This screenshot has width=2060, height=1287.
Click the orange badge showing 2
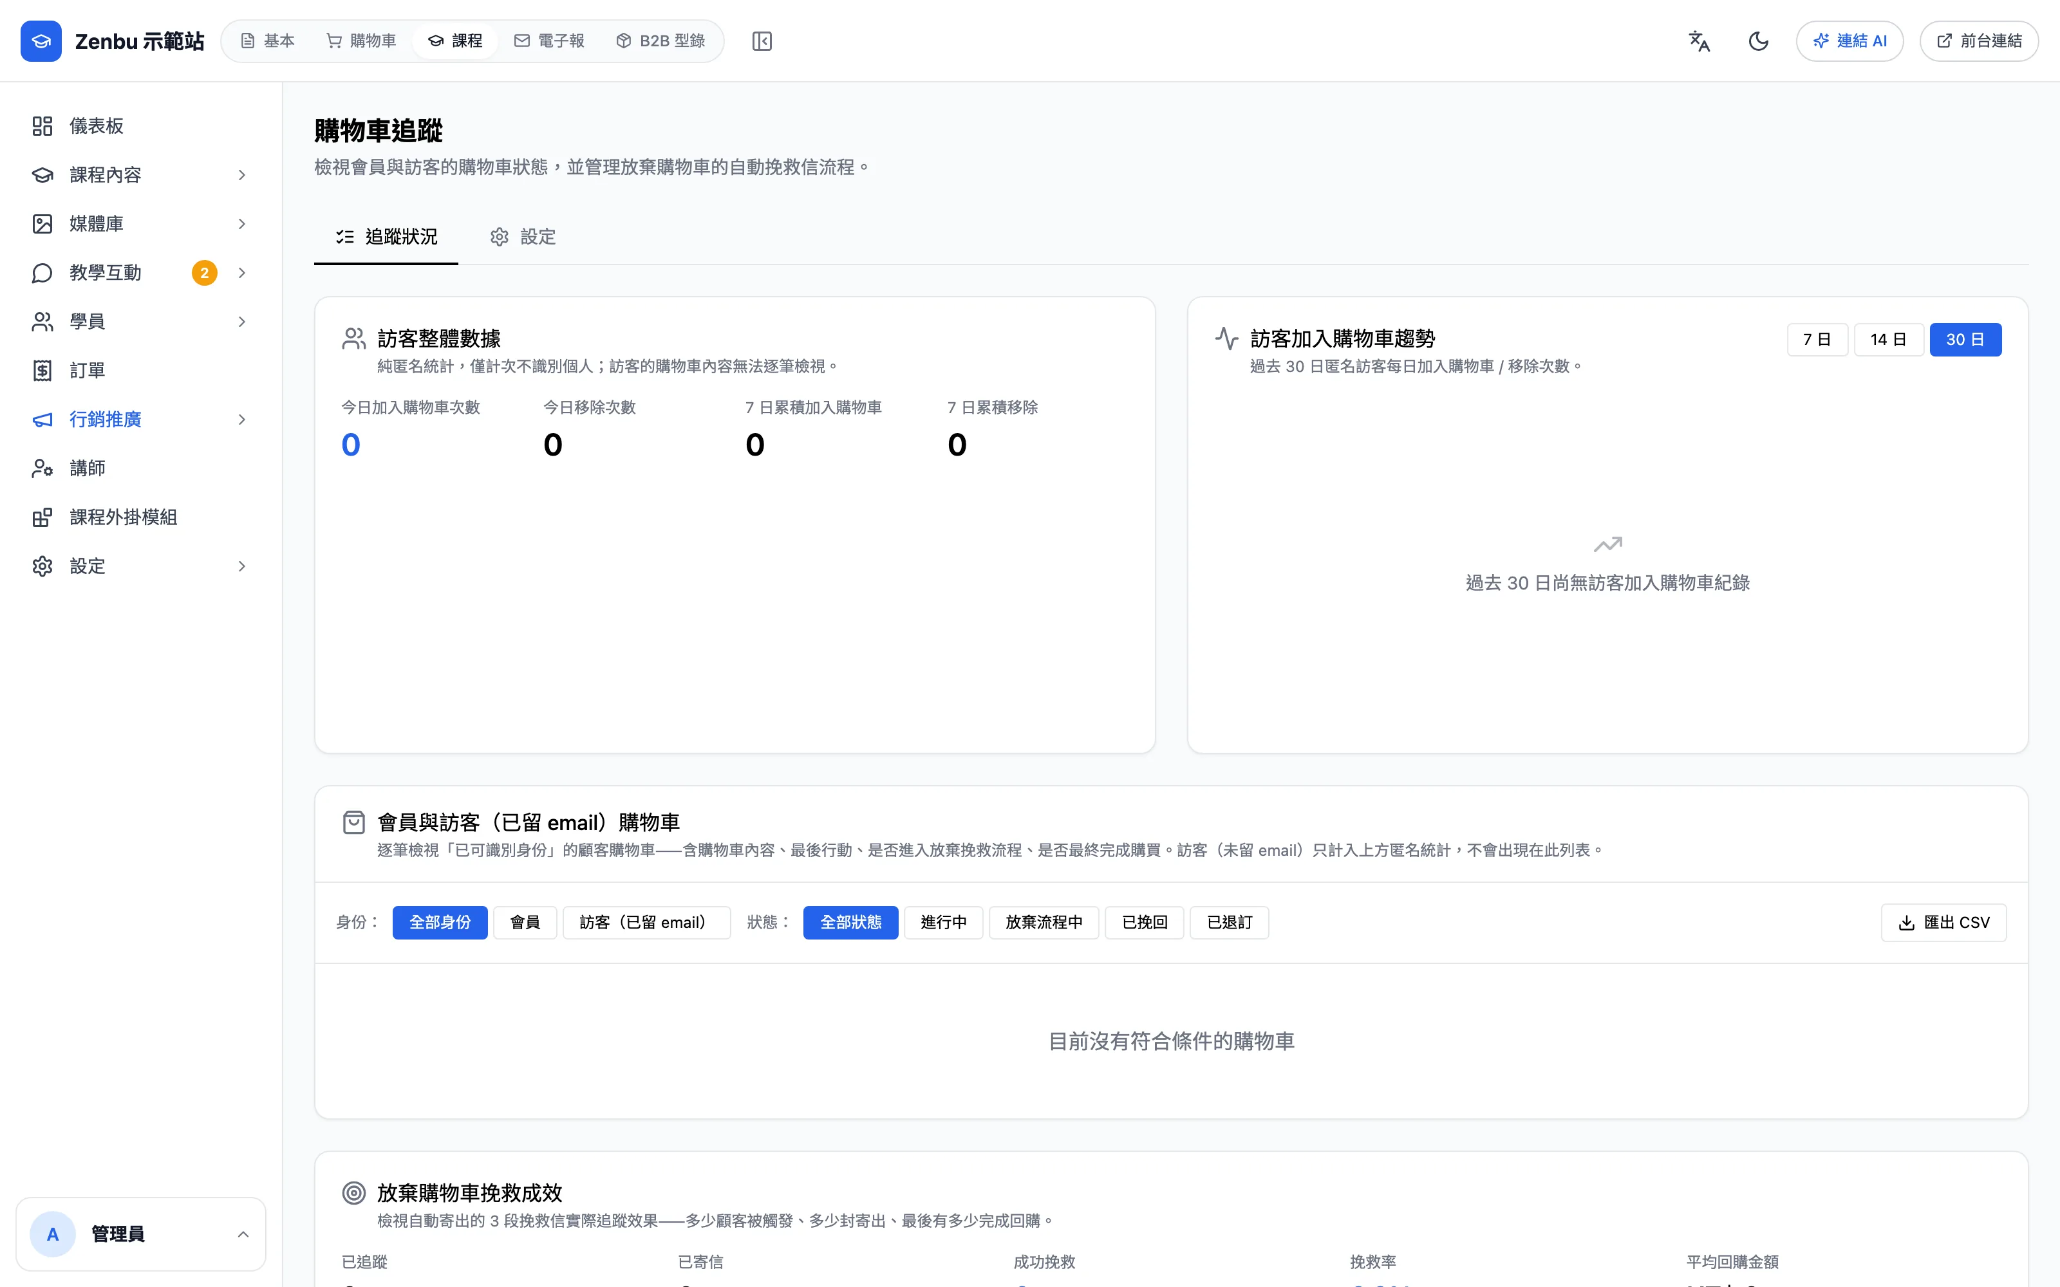[x=204, y=272]
